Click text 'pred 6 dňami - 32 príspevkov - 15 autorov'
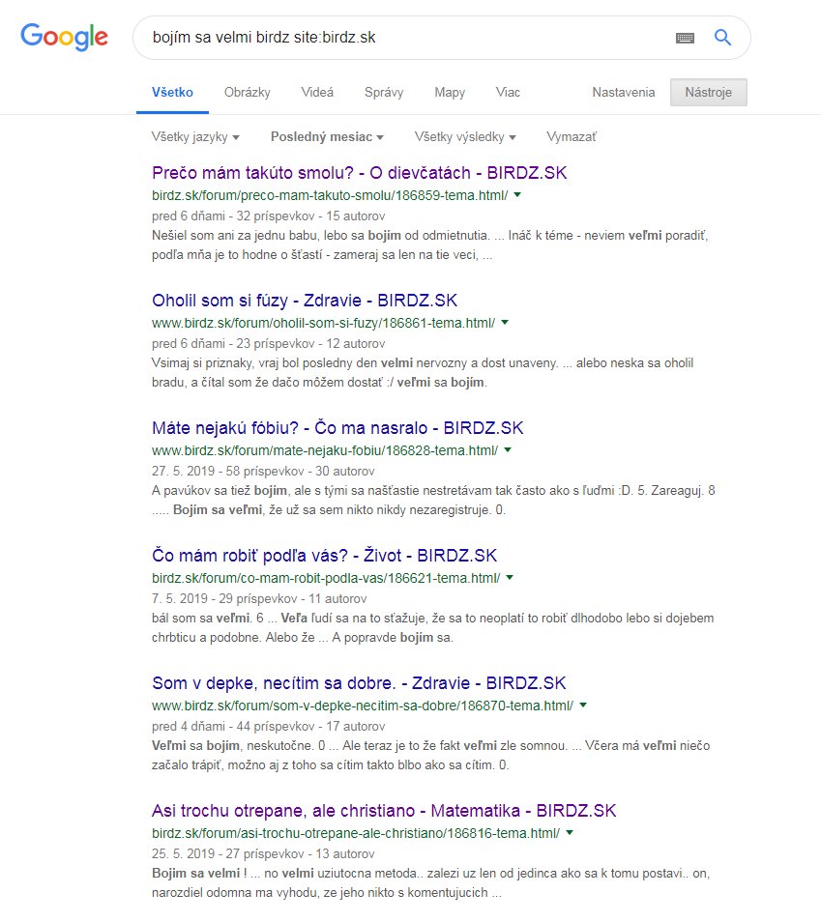The width and height of the screenshot is (821, 922). (x=269, y=216)
